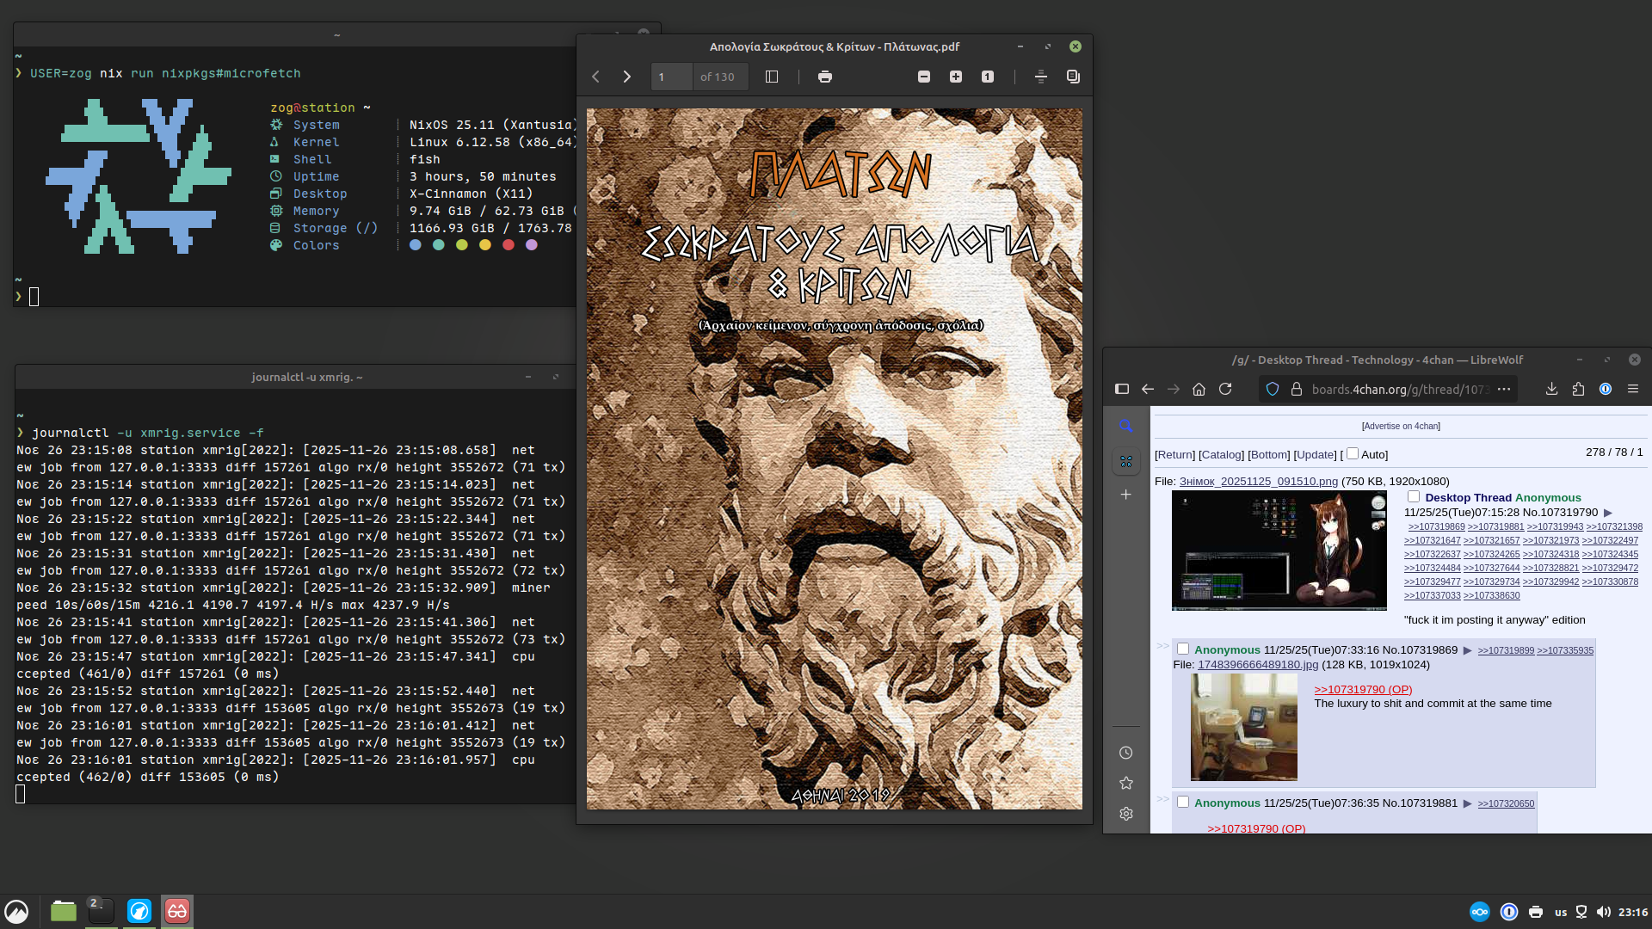
Task: Click the Update thread link
Action: pos(1315,455)
